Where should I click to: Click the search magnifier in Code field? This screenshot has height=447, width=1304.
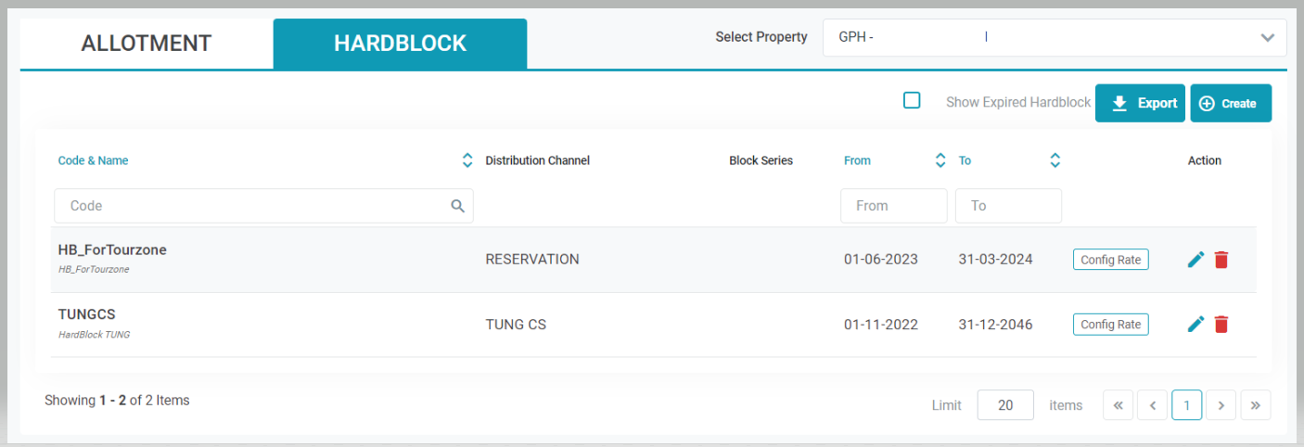pyautogui.click(x=457, y=206)
